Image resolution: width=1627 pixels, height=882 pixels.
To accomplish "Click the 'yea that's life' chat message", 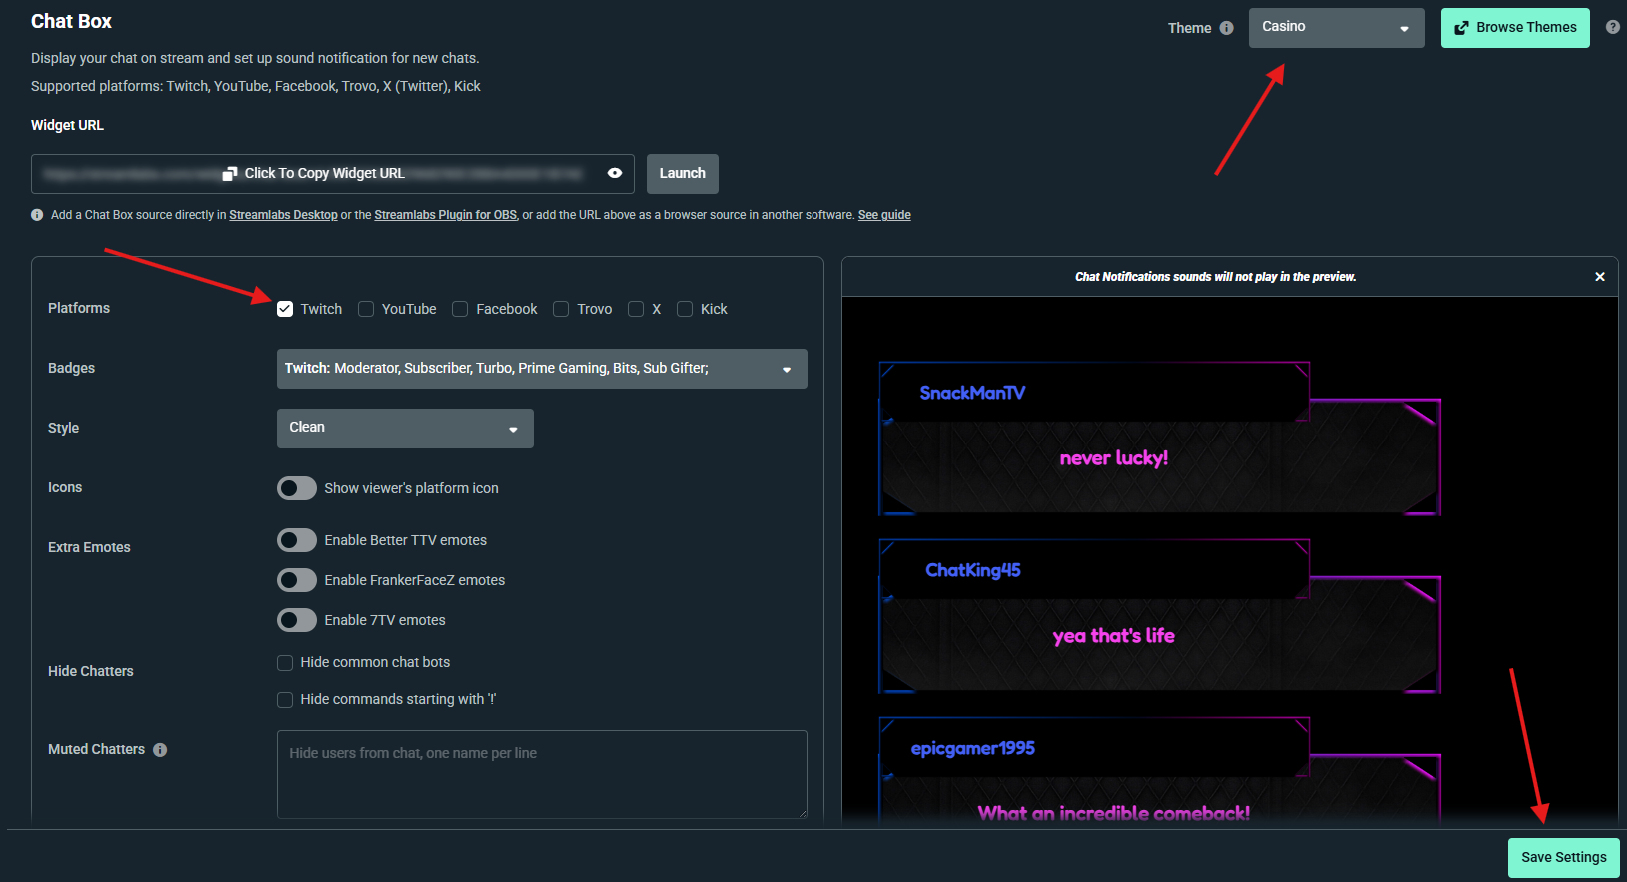I will point(1114,636).
